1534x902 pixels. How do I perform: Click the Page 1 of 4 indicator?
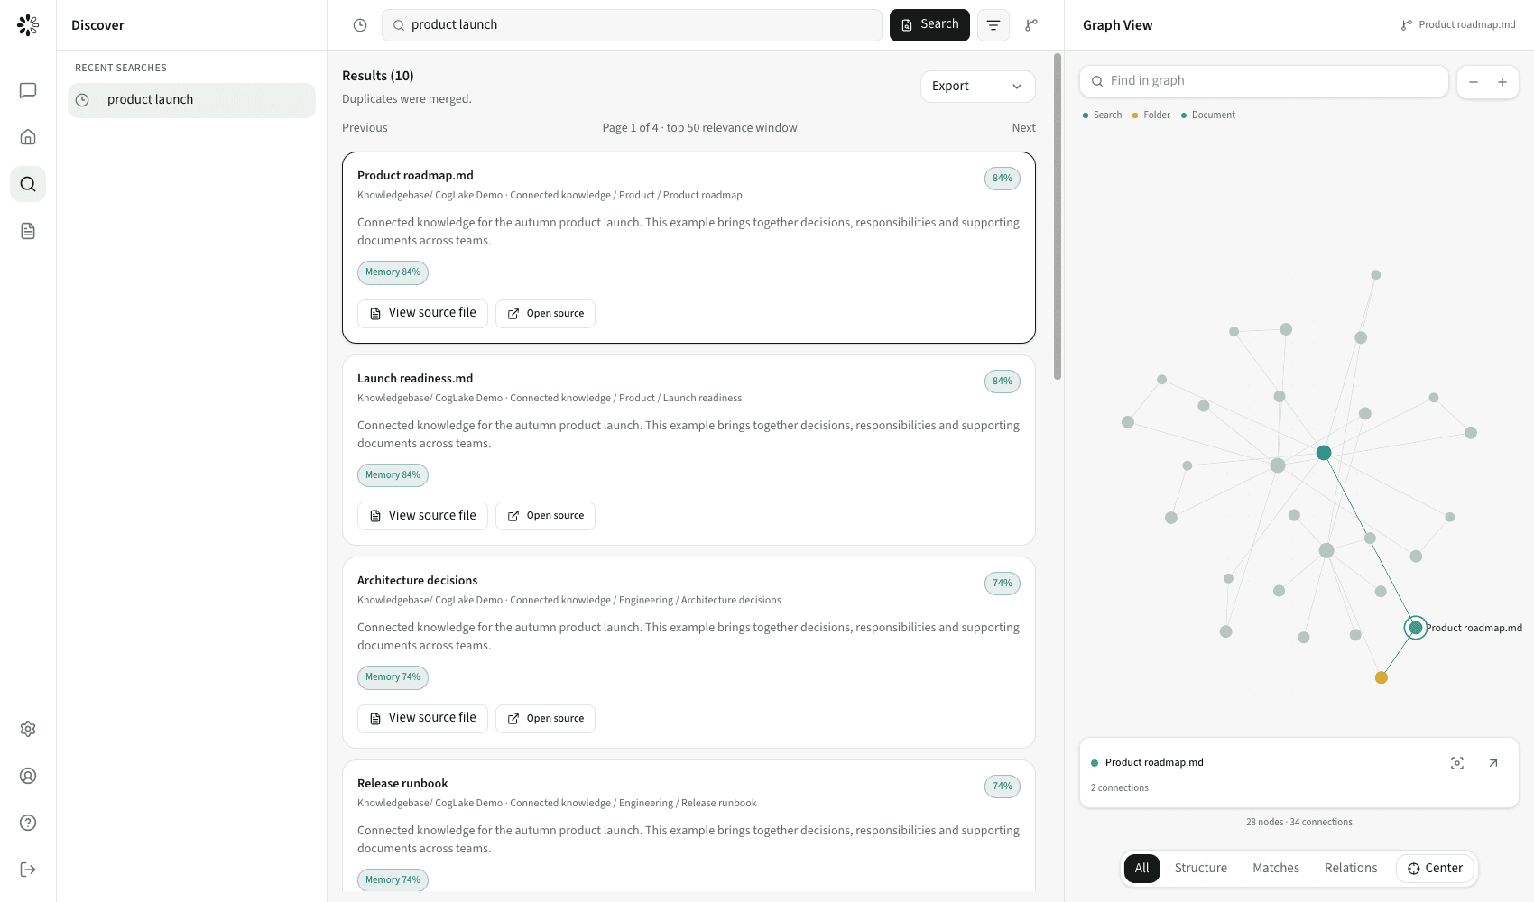699,128
